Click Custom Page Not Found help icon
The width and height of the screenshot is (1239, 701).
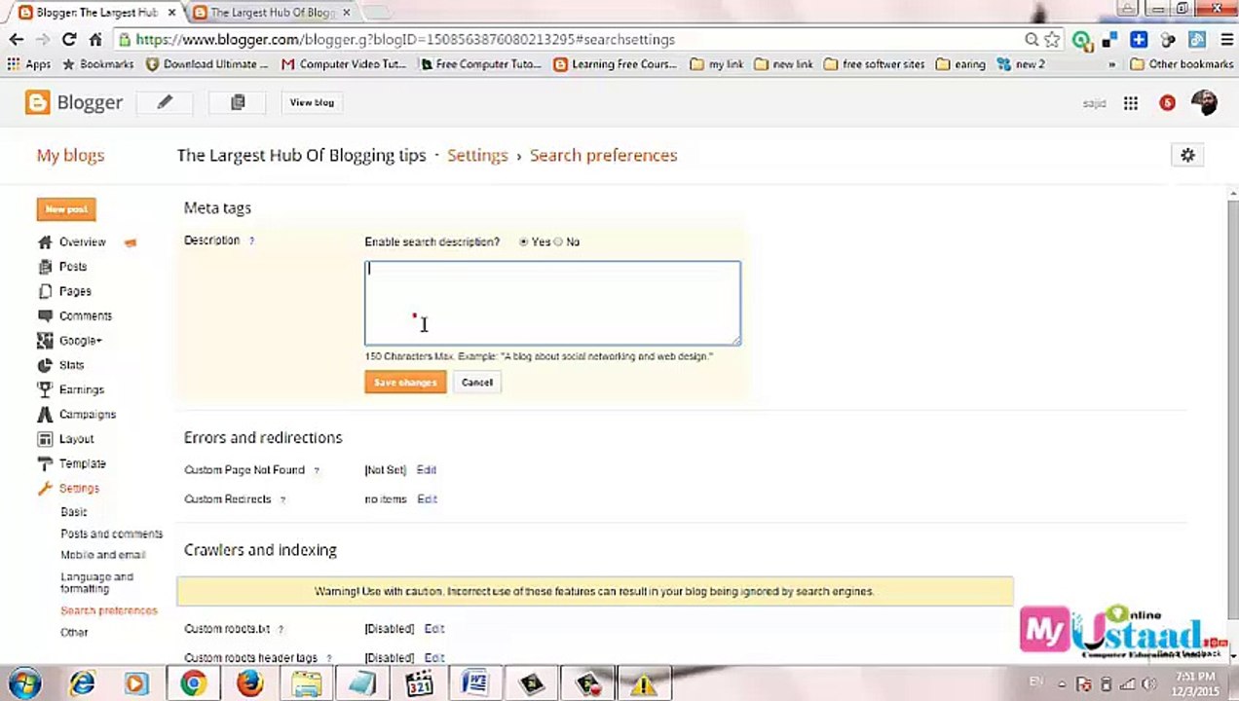pyautogui.click(x=317, y=470)
